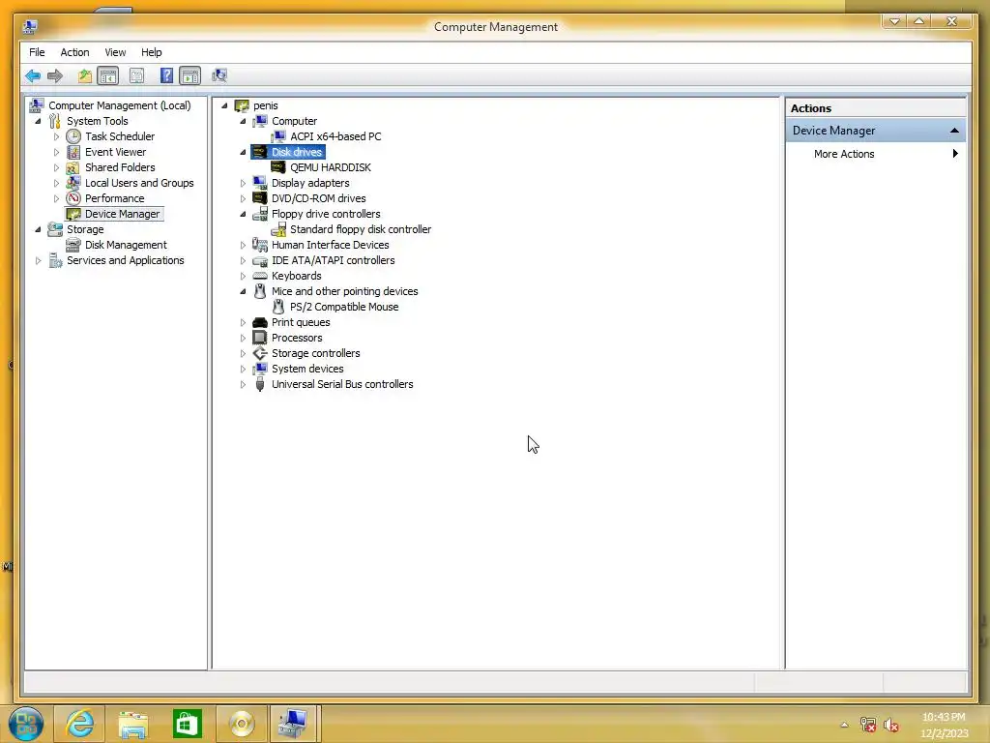
Task: Select Device Manager in the left tree
Action: [123, 214]
